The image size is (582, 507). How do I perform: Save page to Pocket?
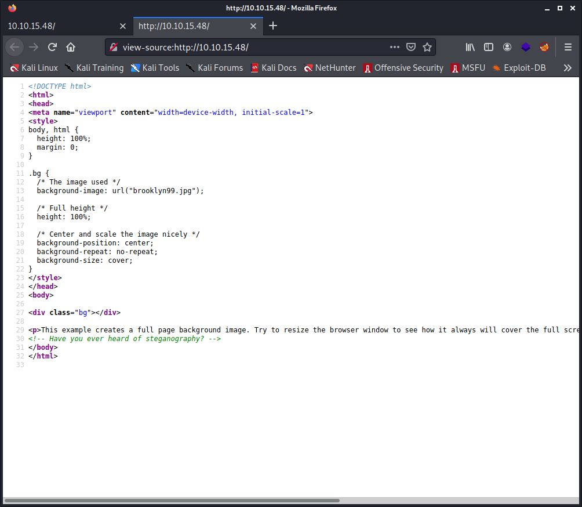411,47
